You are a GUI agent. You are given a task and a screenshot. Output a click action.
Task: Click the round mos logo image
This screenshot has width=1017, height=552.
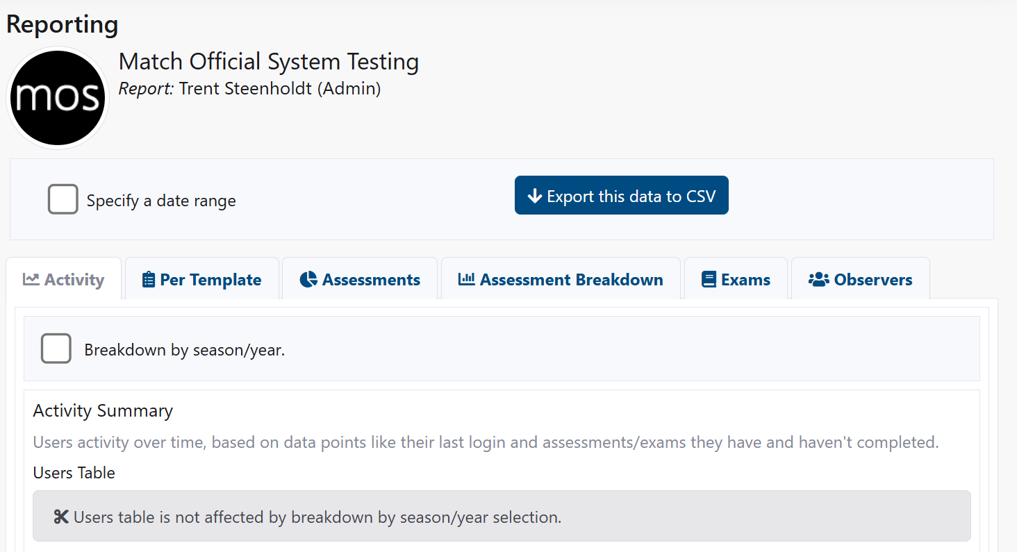58,98
